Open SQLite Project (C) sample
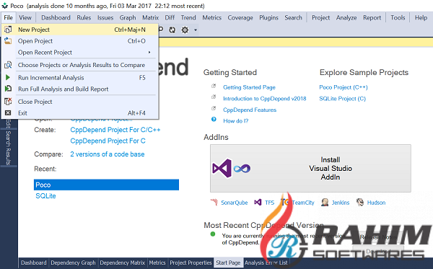 (x=342, y=99)
